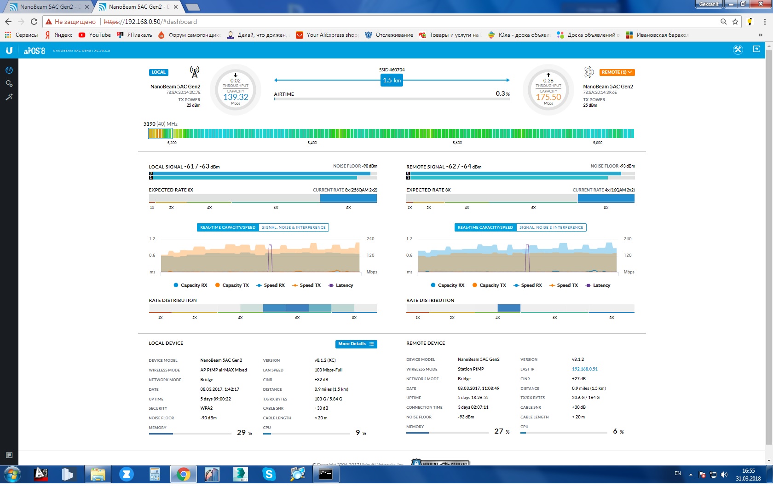
Task: Show hidden tray icons arrow
Action: (x=691, y=474)
